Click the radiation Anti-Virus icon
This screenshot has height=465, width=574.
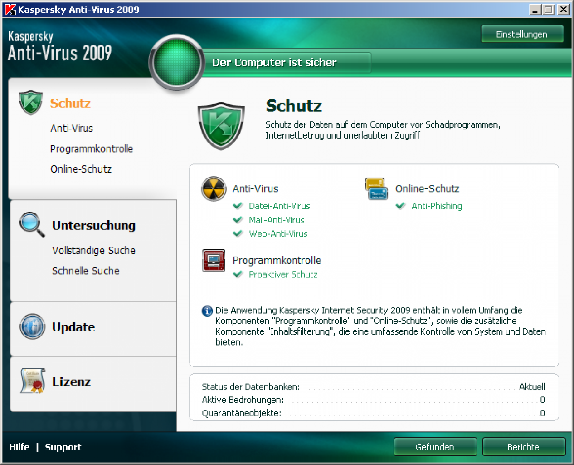click(214, 189)
